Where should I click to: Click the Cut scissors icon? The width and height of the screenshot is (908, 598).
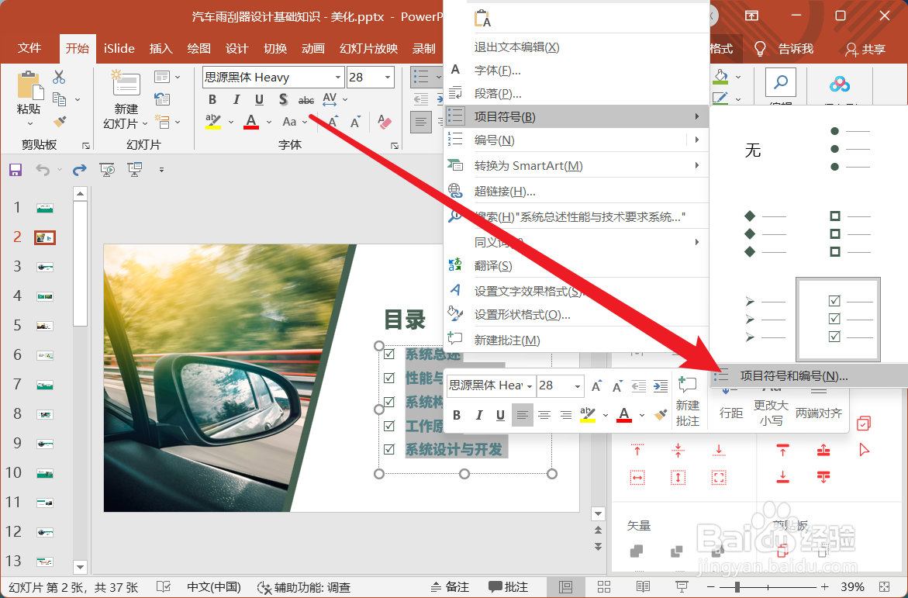click(59, 77)
